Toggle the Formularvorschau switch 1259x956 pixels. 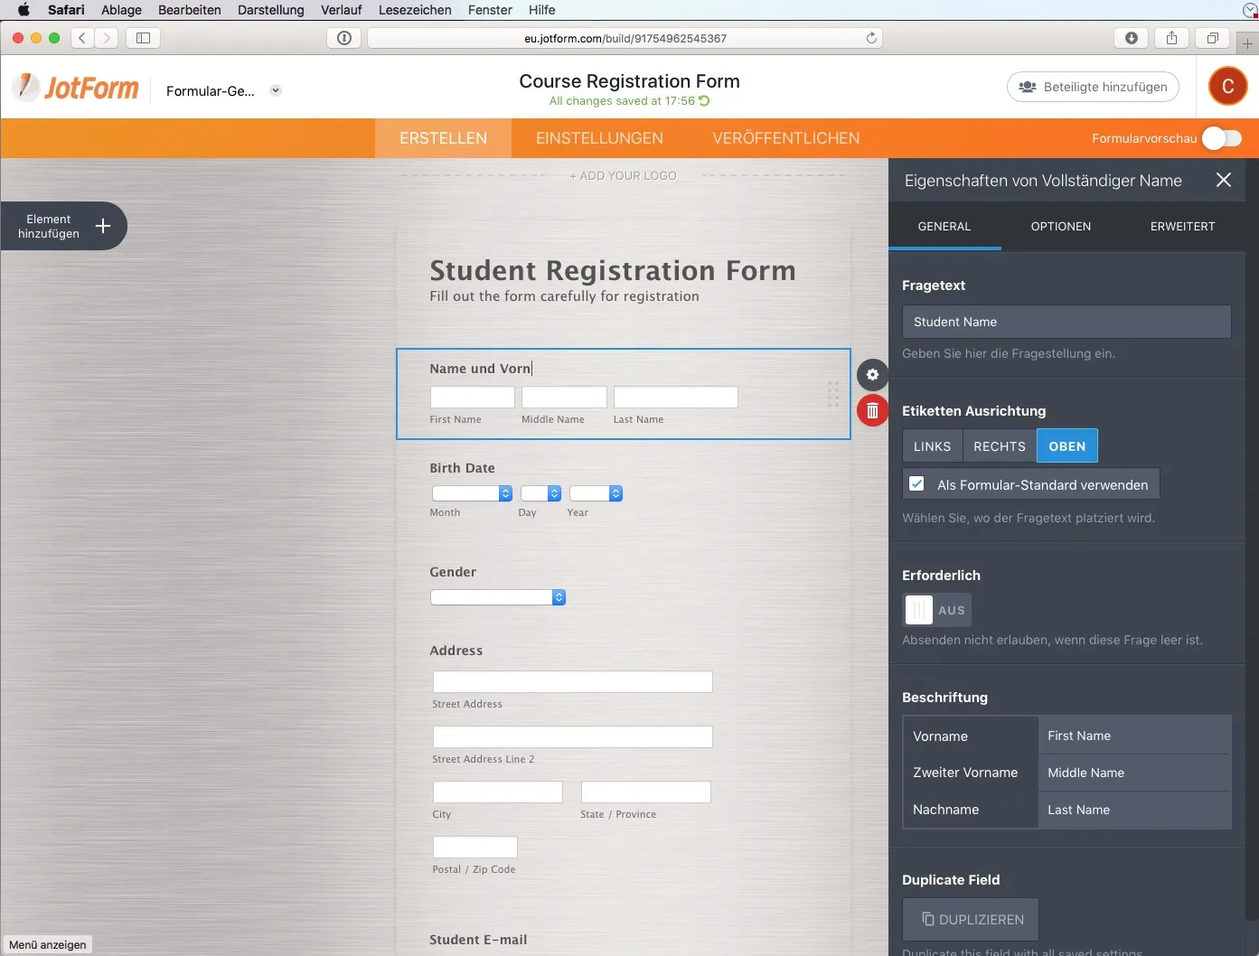(1221, 138)
